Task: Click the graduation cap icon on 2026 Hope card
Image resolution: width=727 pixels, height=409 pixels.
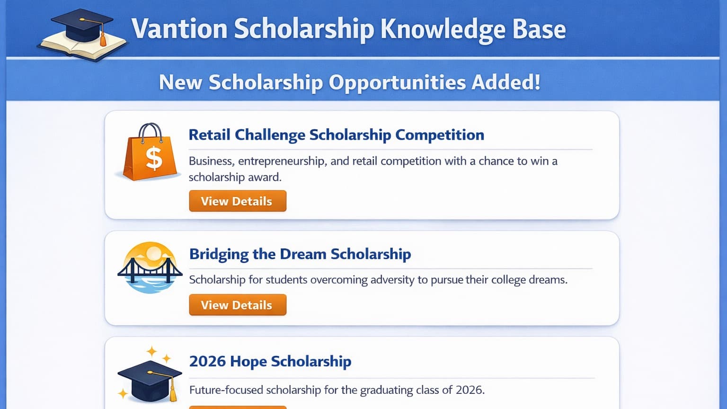Action: click(150, 381)
